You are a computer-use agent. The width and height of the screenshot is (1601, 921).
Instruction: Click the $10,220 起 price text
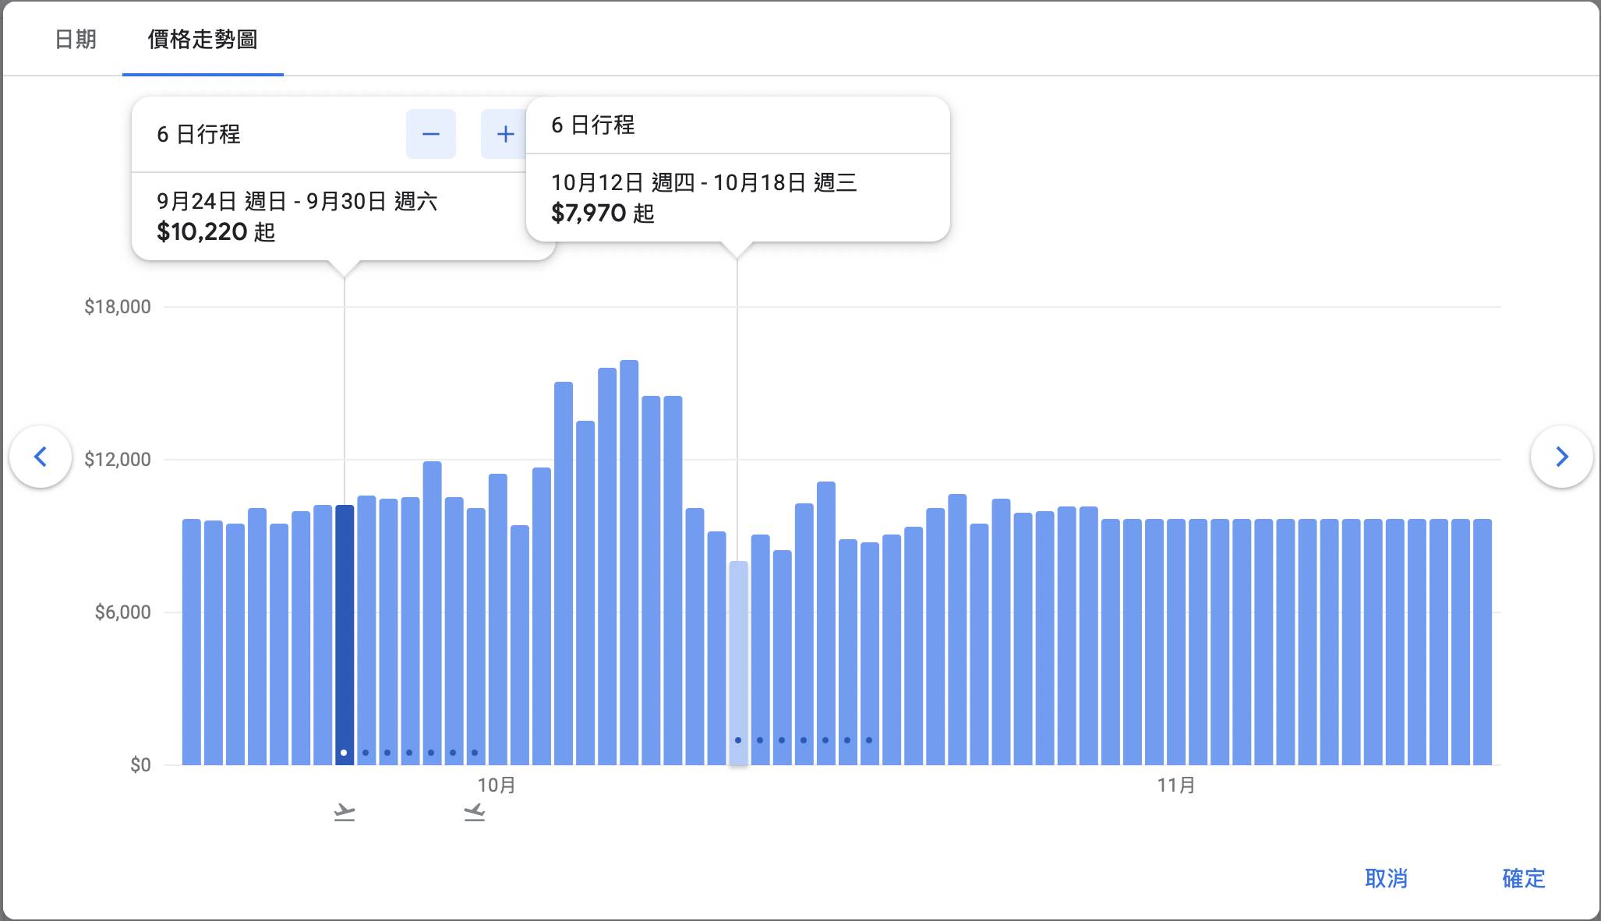[x=216, y=231]
